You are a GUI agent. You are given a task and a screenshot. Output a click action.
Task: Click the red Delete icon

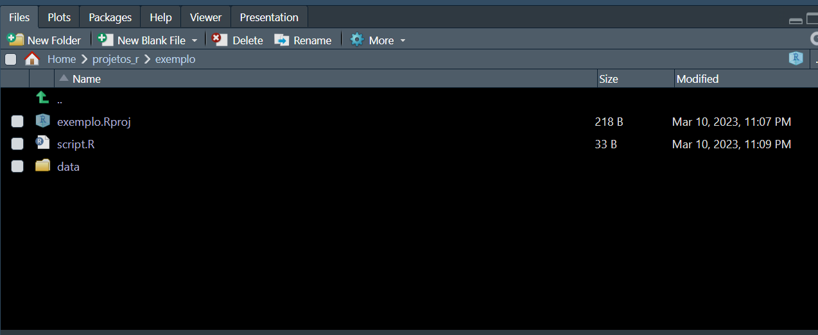[220, 40]
